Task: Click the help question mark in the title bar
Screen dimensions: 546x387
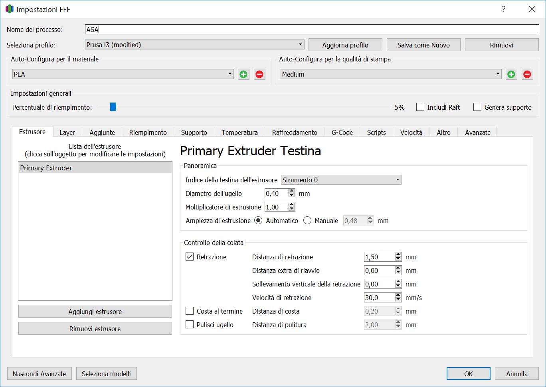Action: [504, 9]
